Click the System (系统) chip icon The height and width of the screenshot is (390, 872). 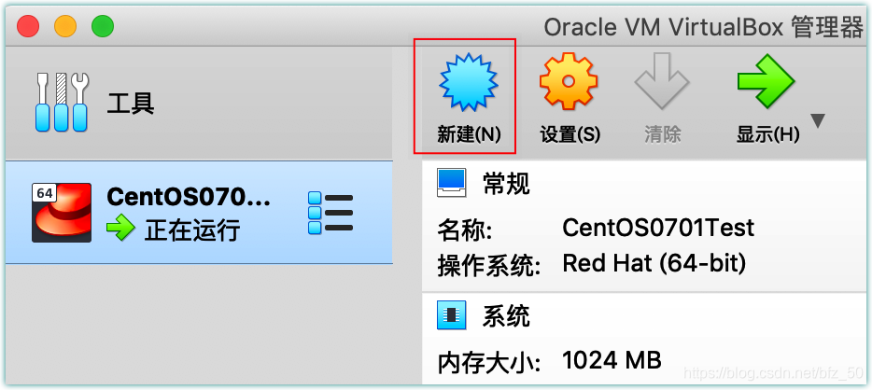click(451, 316)
